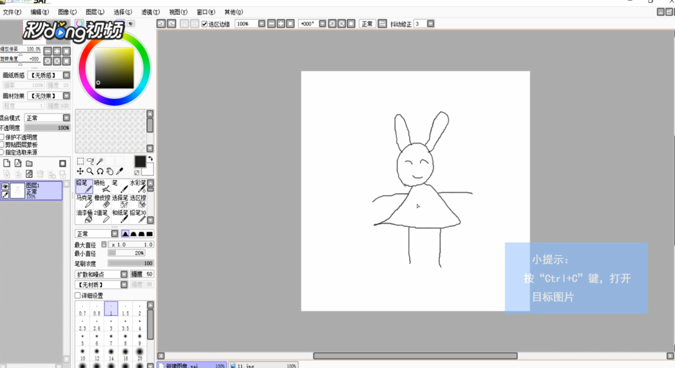Zoom out with top toolbar minus button

tap(271, 24)
